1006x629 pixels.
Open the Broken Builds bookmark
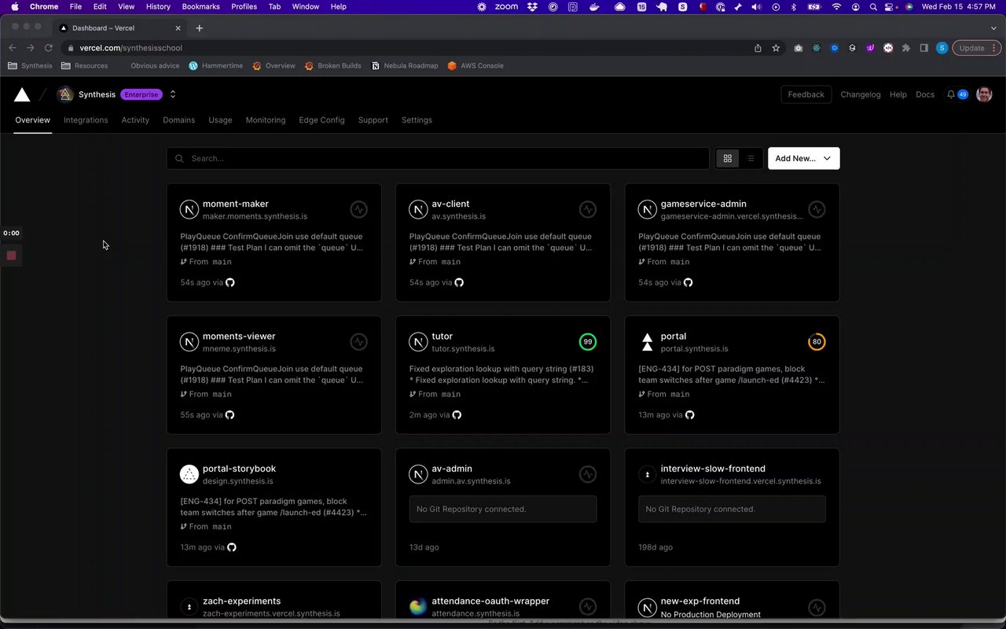pos(332,66)
